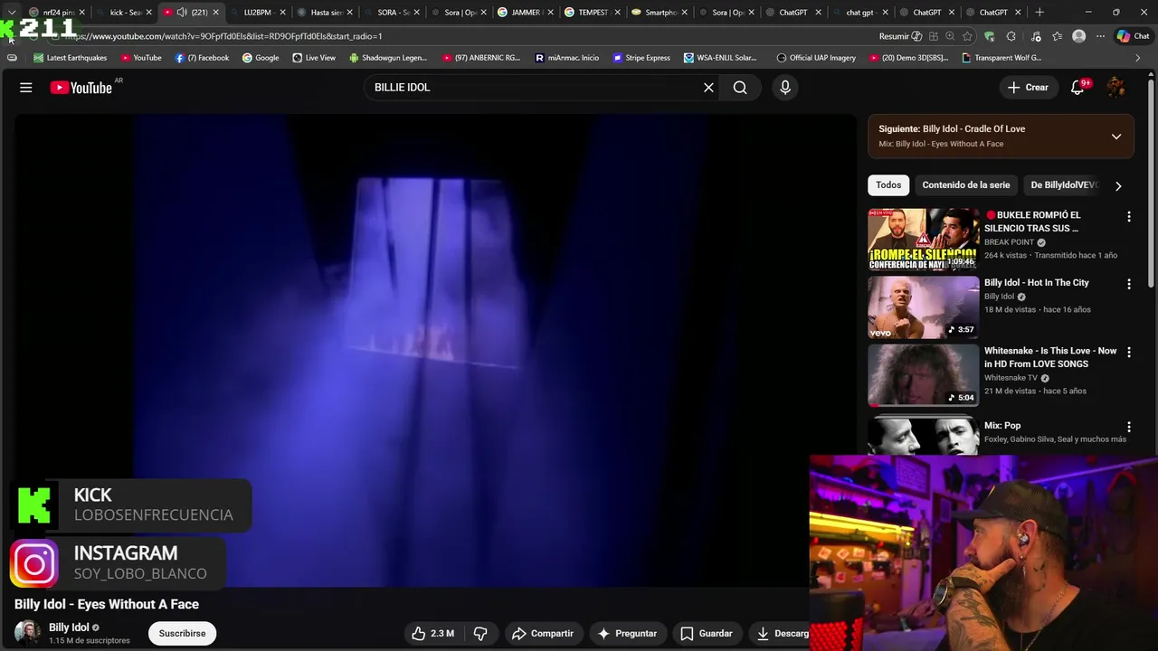Clear the BILLIE IDOL search text

[x=708, y=88]
